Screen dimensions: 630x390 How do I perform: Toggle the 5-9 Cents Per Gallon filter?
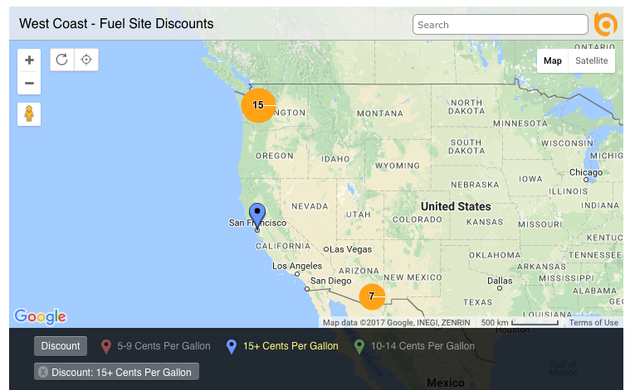[156, 346]
